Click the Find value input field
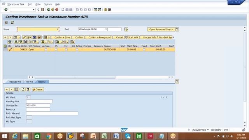 (x=114, y=29)
